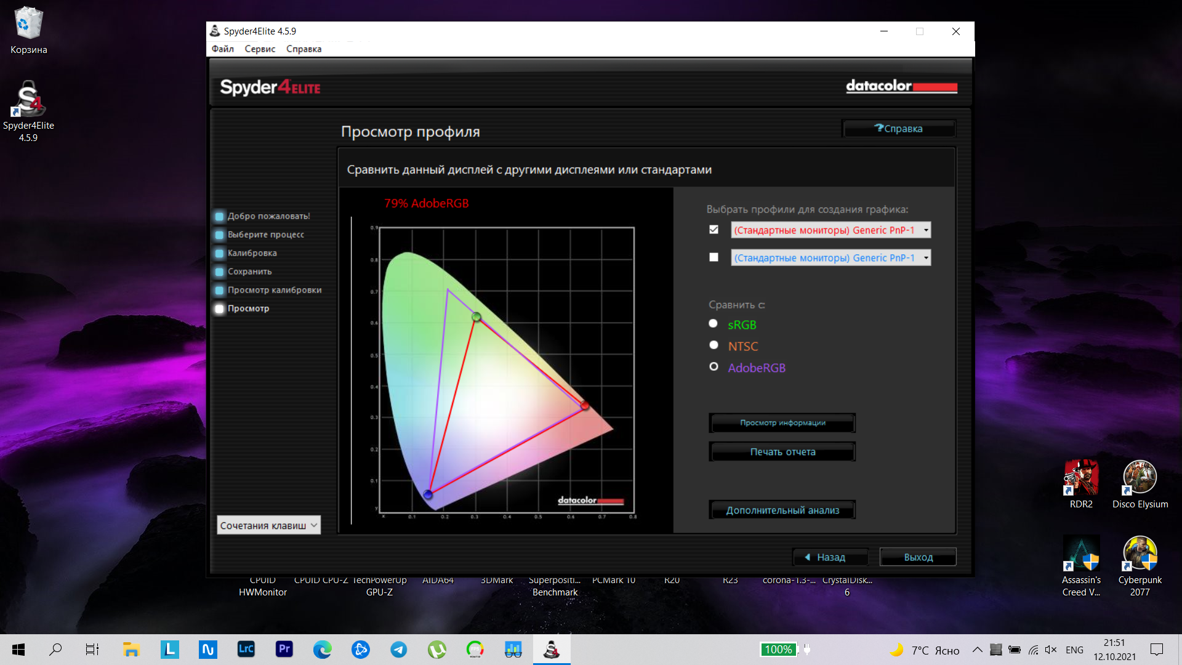Open Spyder4Elite 4.5.9 desktop shortcut
Screen dimensions: 1182x665
coord(28,111)
